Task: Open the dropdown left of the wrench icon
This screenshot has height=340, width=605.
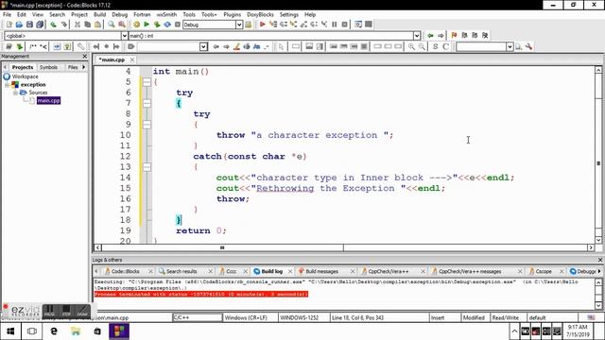Action: click(510, 46)
